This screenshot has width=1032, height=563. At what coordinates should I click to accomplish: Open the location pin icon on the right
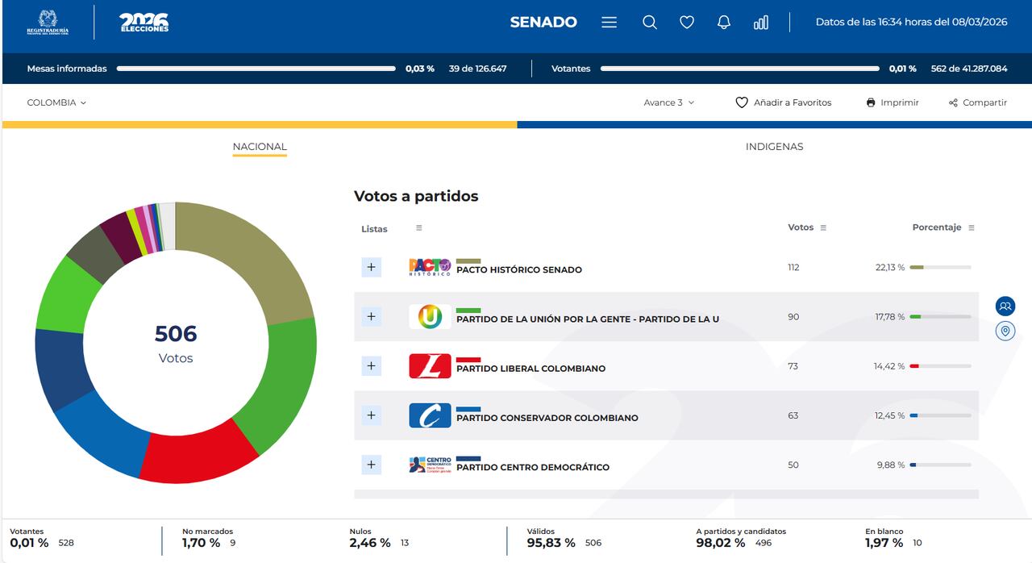(x=1005, y=331)
